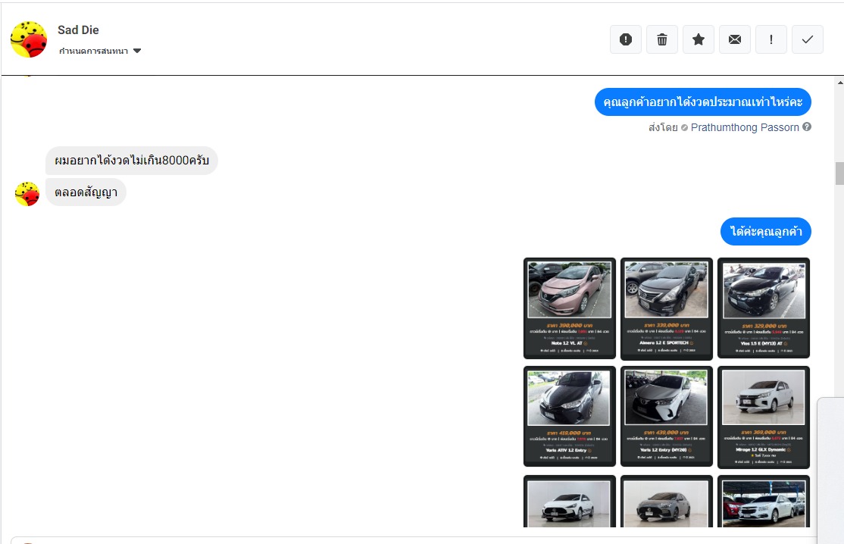This screenshot has width=844, height=544.
Task: Open the Yaris ATIV 1.2 Entry car image
Action: click(x=570, y=417)
